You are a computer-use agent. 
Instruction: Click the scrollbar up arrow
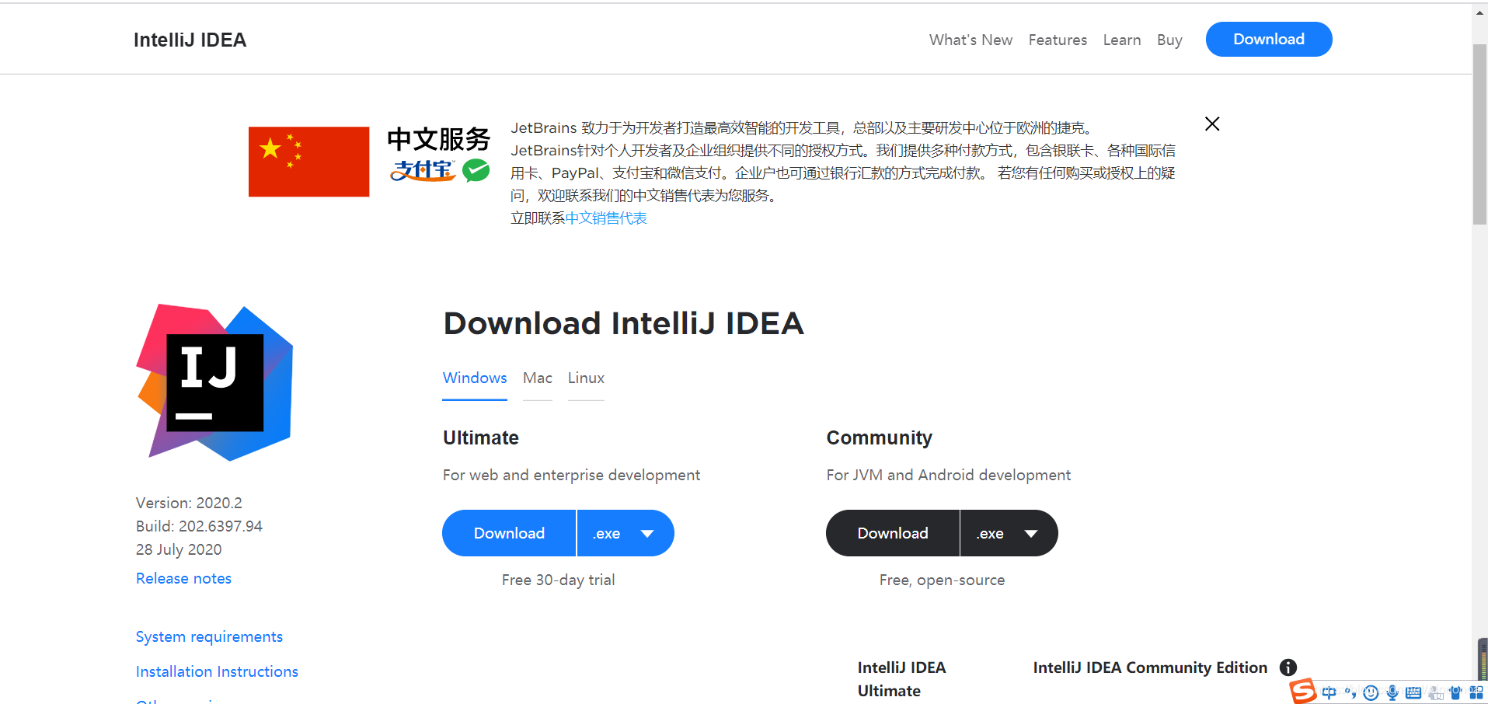tap(1479, 12)
